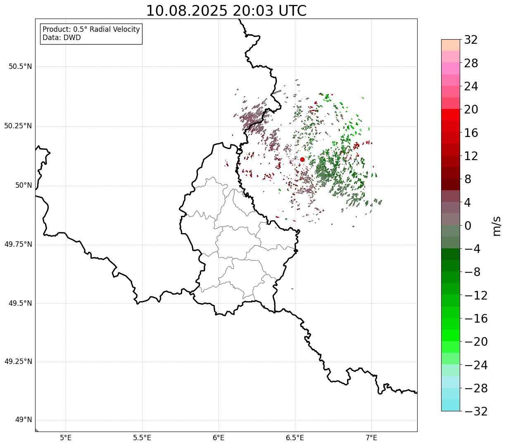Click the 49.75°N latitude label
The width and height of the screenshot is (506, 446).
click(x=18, y=244)
